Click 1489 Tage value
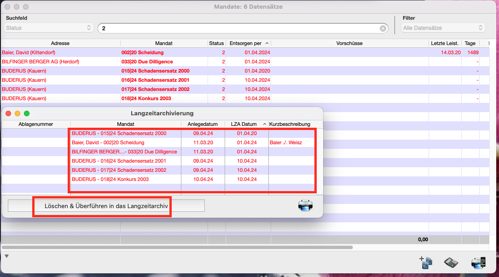Image resolution: width=499 pixels, height=277 pixels. pyautogui.click(x=473, y=52)
